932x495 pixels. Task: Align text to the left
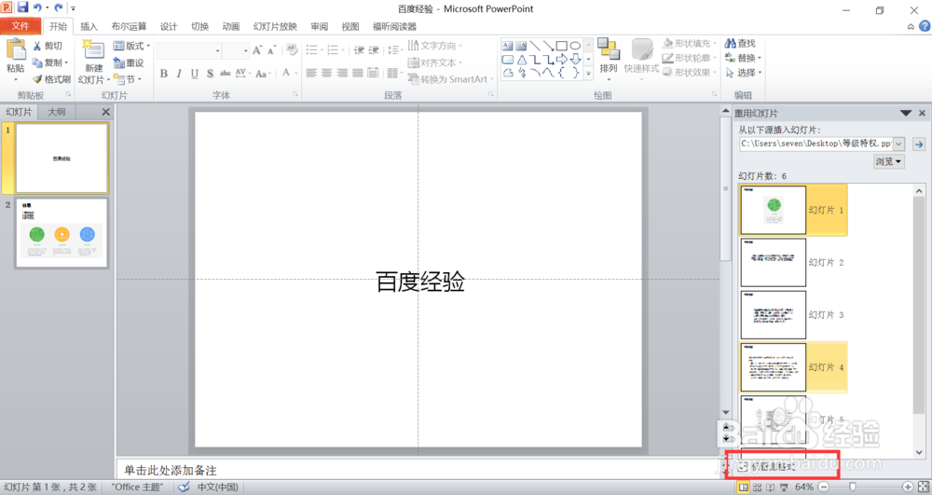click(311, 73)
